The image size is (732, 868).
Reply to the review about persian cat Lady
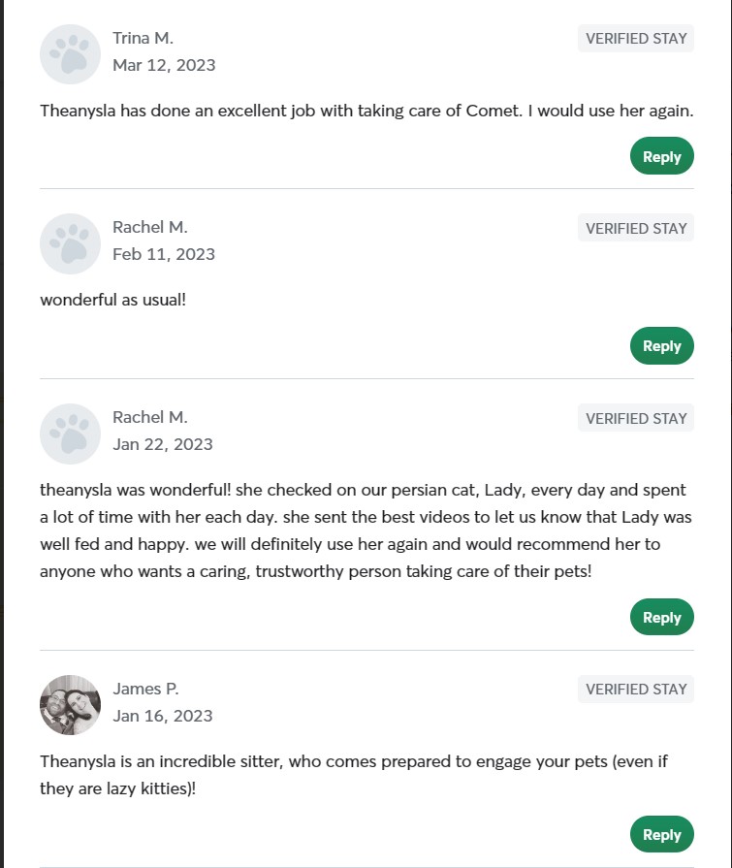661,617
